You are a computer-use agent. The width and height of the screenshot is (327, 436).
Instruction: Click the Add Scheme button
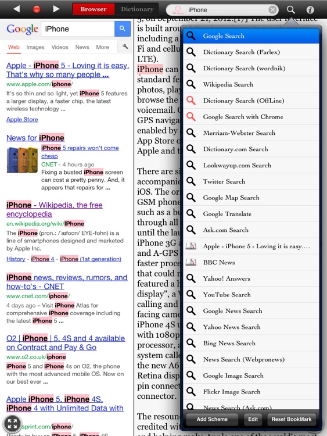[x=212, y=419]
